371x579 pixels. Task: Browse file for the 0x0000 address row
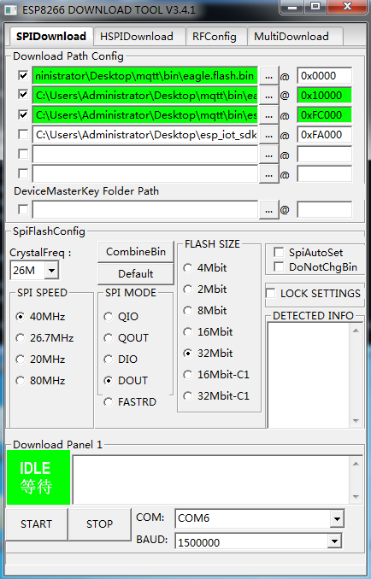tap(268, 77)
